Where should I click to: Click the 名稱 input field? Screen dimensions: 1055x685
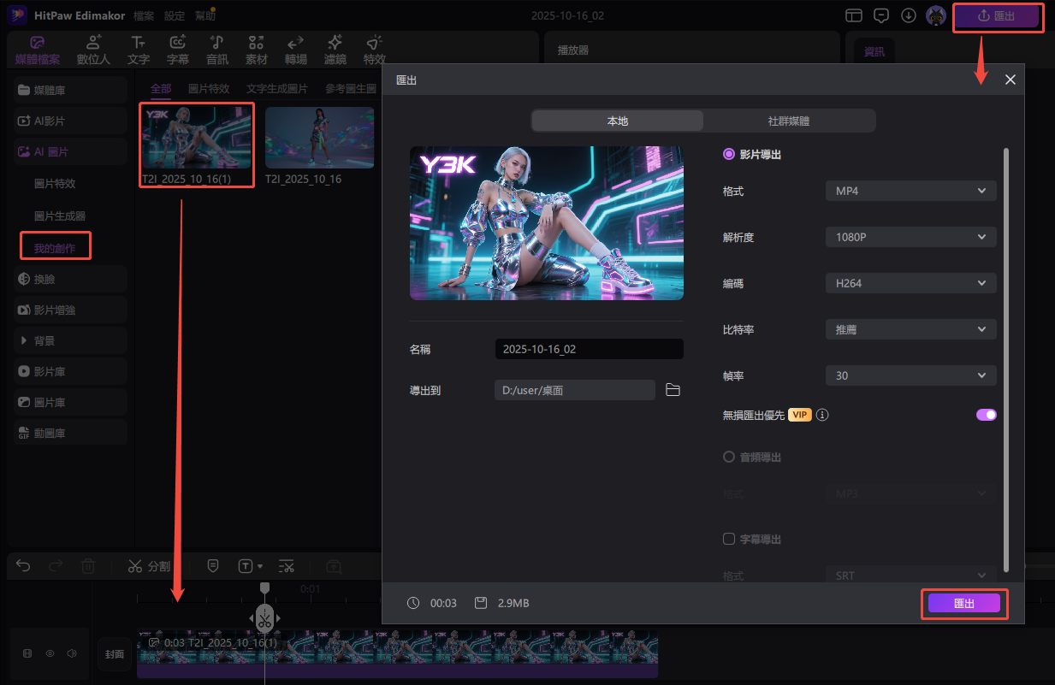[589, 350]
